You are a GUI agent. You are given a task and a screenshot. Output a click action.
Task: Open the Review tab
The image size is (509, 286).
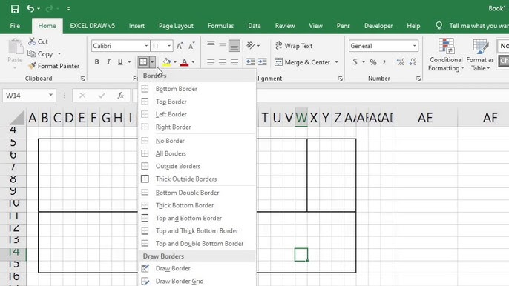285,26
